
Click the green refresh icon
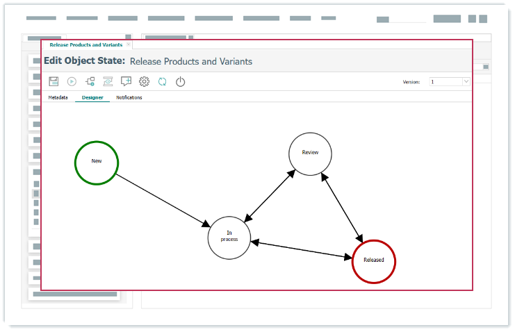[x=162, y=81]
